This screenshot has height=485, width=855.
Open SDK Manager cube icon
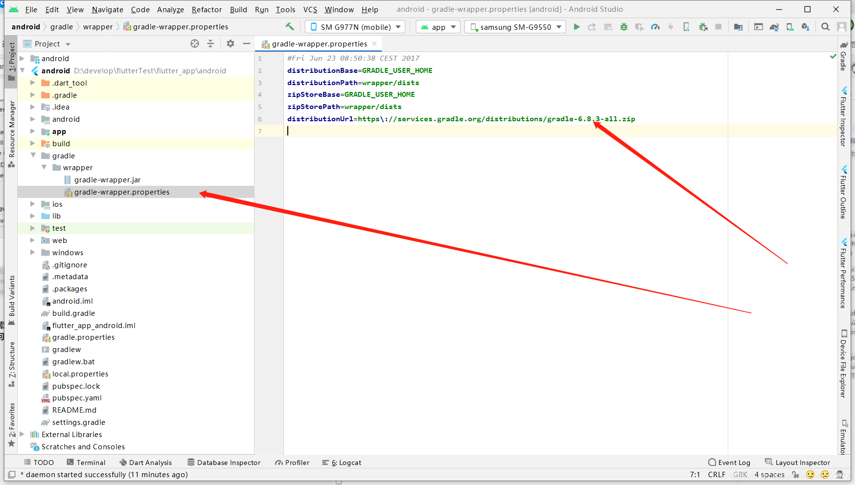tap(806, 27)
